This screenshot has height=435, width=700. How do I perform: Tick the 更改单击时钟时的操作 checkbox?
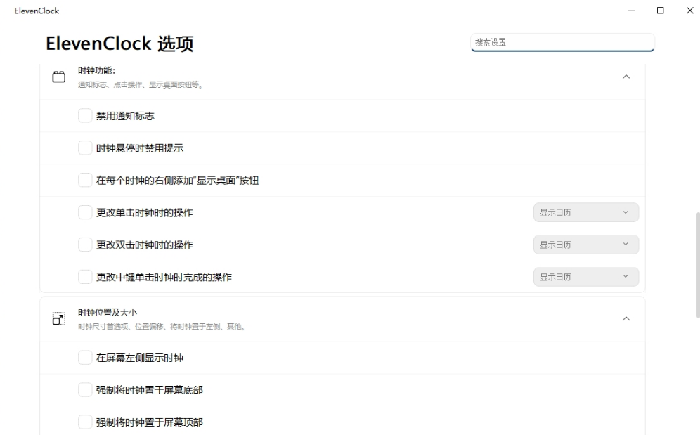point(85,212)
